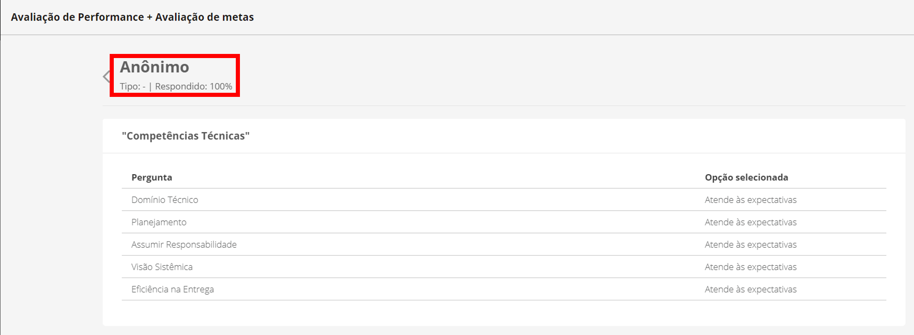Select the Planejamento question
The width and height of the screenshot is (914, 335).
(159, 222)
